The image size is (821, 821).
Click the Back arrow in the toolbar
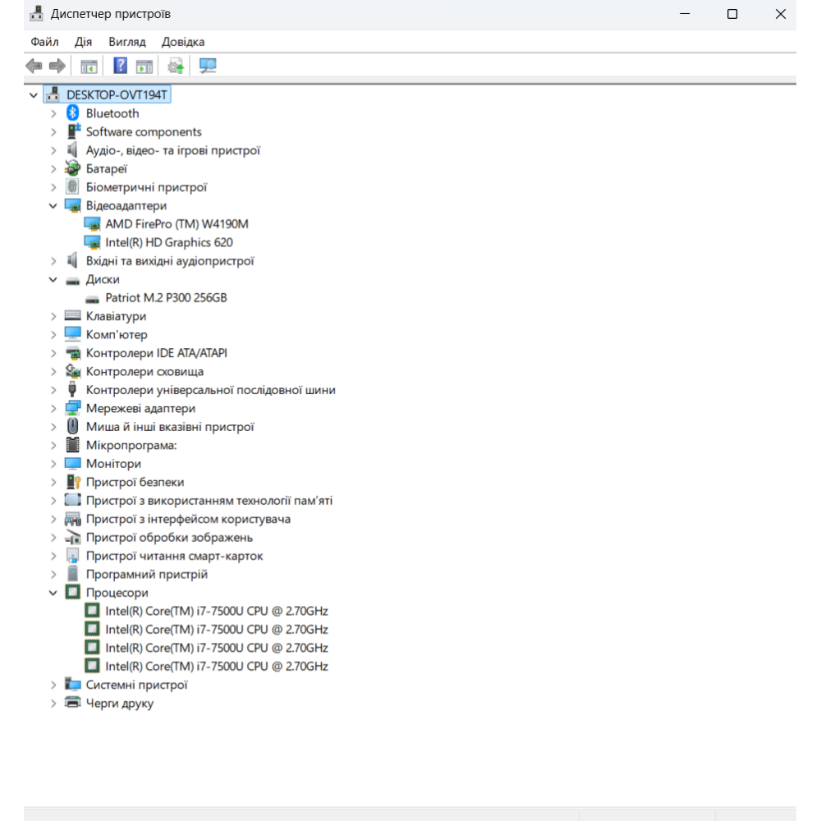click(x=34, y=66)
